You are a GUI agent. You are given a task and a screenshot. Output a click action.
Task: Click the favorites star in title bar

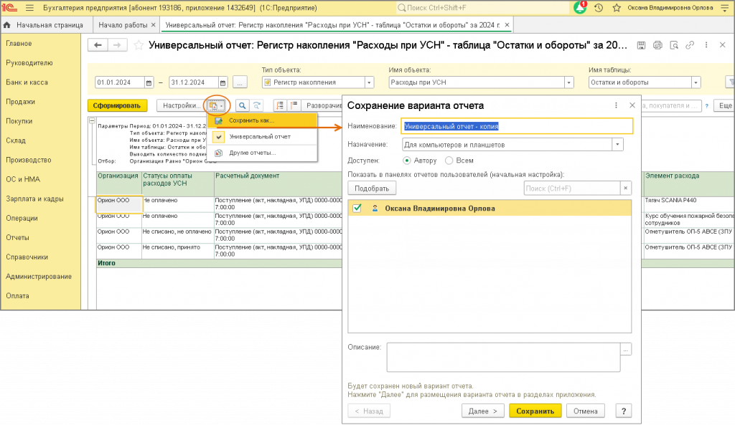pyautogui.click(x=617, y=8)
